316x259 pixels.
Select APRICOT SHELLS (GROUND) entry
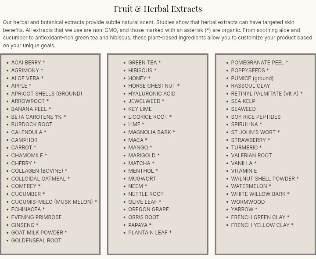coord(47,94)
